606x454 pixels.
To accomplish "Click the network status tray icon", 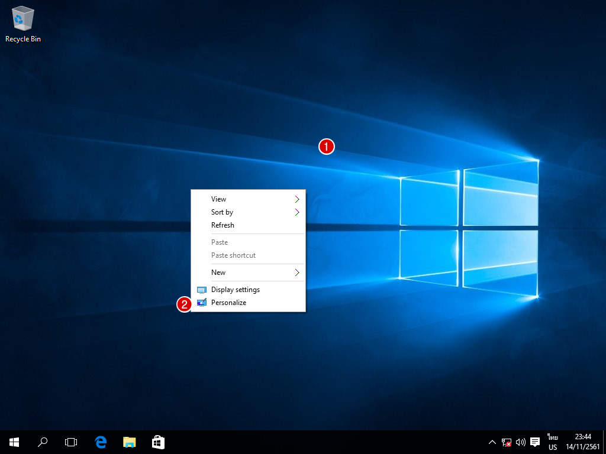I will click(x=507, y=442).
